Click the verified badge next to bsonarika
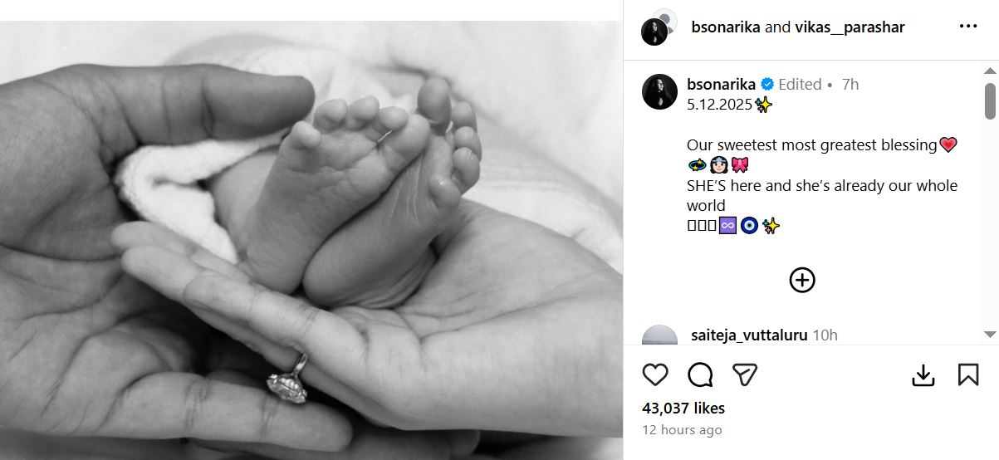The height and width of the screenshot is (460, 999). [x=768, y=85]
